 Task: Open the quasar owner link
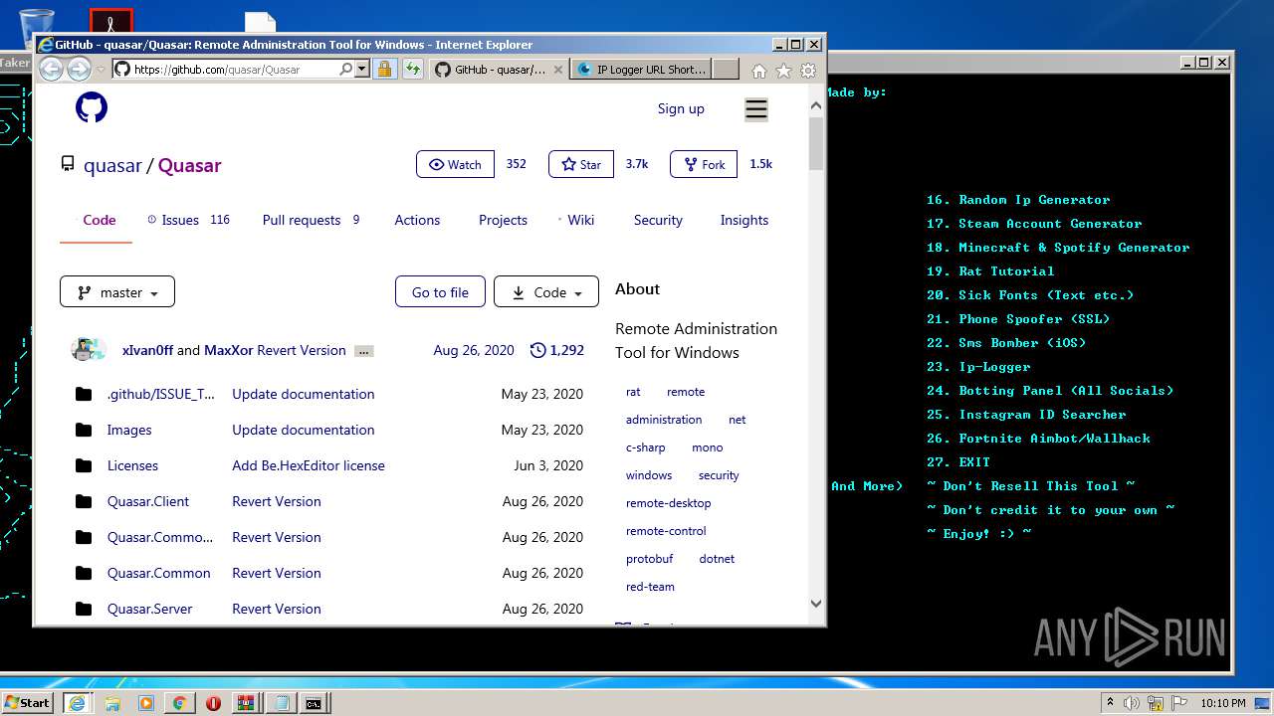click(x=112, y=165)
